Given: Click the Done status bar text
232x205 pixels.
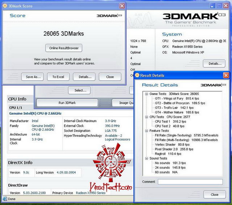Looking at the screenshot, I should point(12,199).
